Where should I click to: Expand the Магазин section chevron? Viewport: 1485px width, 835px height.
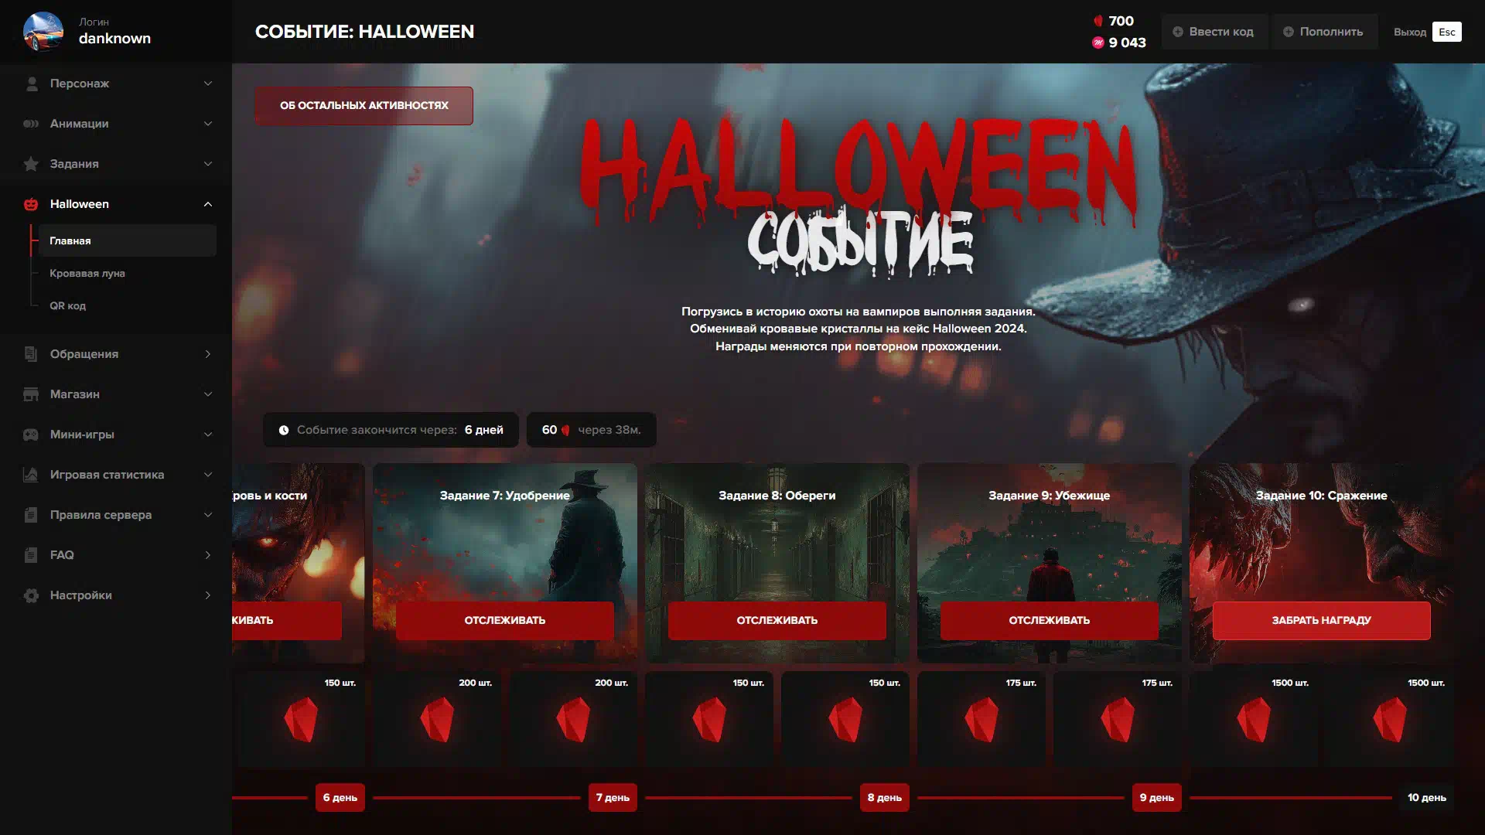point(207,394)
